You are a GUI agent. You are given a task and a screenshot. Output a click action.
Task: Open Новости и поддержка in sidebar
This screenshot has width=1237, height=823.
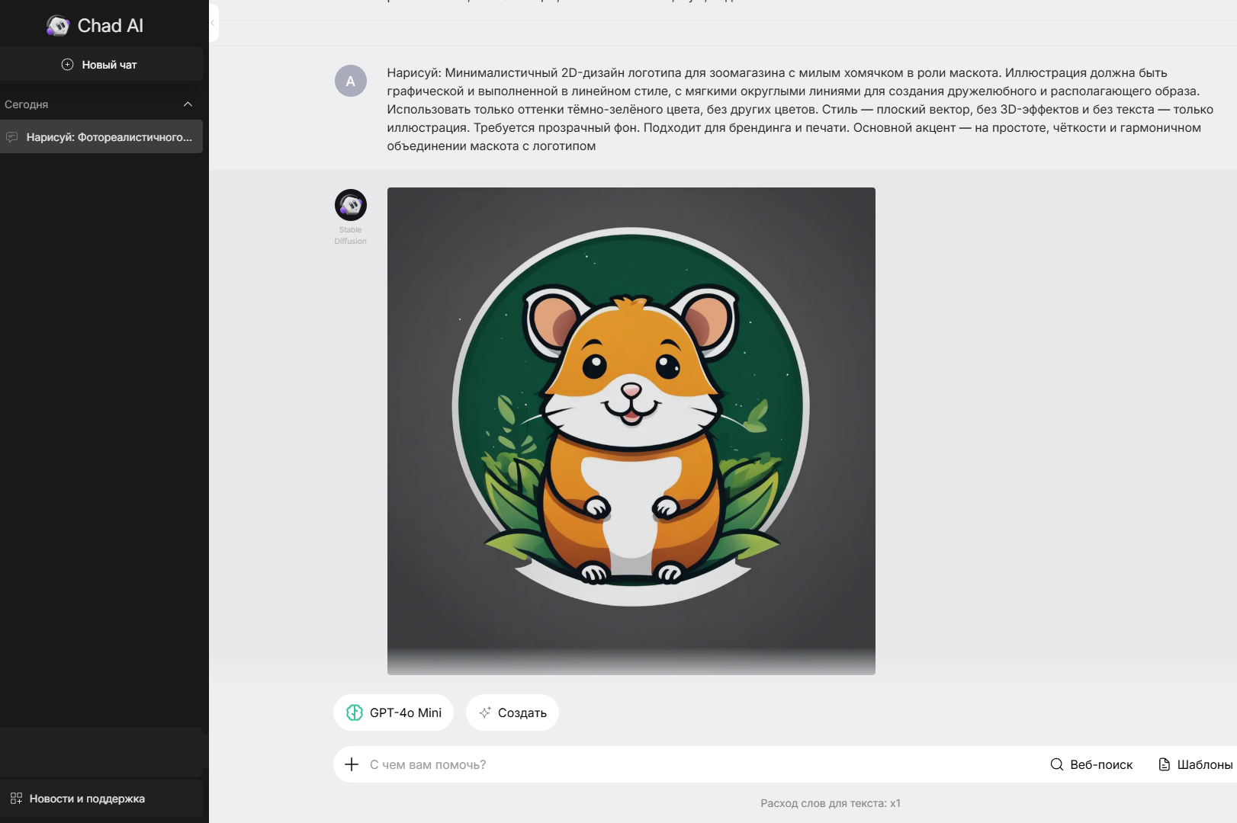(86, 799)
